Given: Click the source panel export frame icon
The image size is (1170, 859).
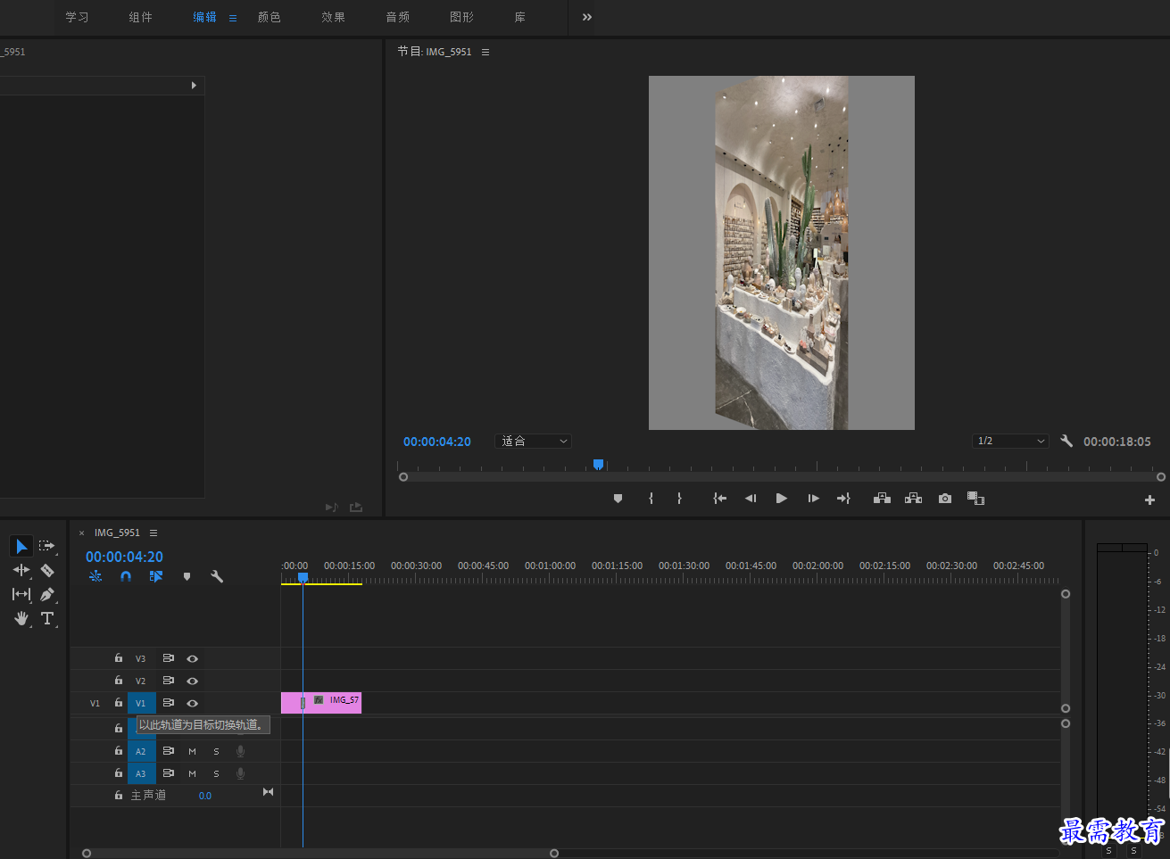Looking at the screenshot, I should click(x=356, y=508).
